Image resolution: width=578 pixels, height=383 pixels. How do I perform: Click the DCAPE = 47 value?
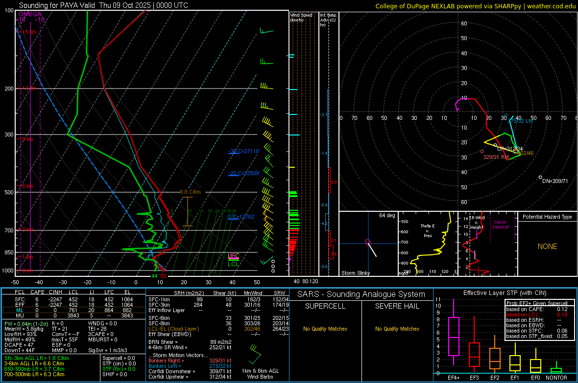pyautogui.click(x=19, y=345)
